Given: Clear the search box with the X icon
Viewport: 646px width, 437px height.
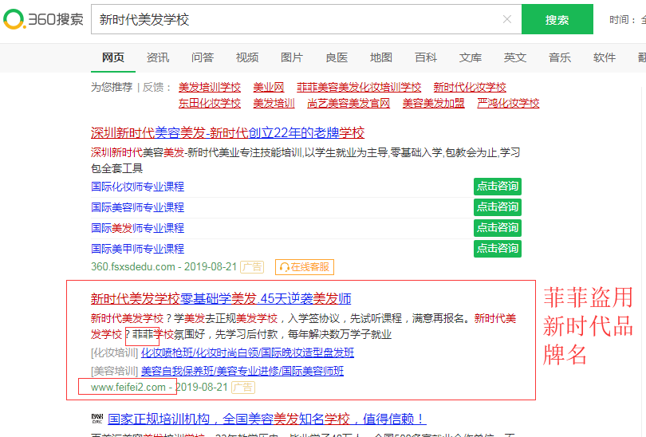Looking at the screenshot, I should (x=507, y=20).
